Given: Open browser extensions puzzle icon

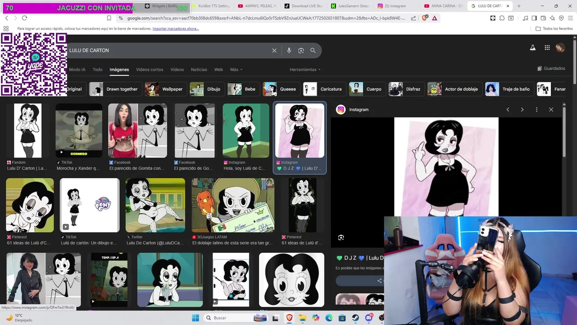Looking at the screenshot, I should point(502,18).
